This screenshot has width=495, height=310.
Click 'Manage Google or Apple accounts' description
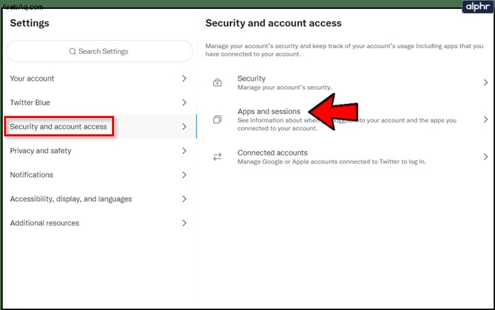pos(331,161)
